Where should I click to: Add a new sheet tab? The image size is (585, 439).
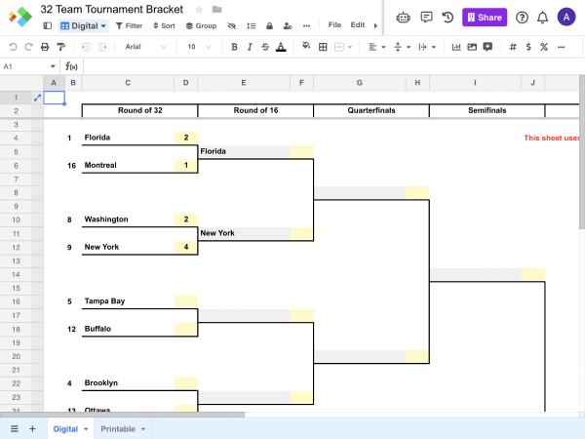point(32,429)
